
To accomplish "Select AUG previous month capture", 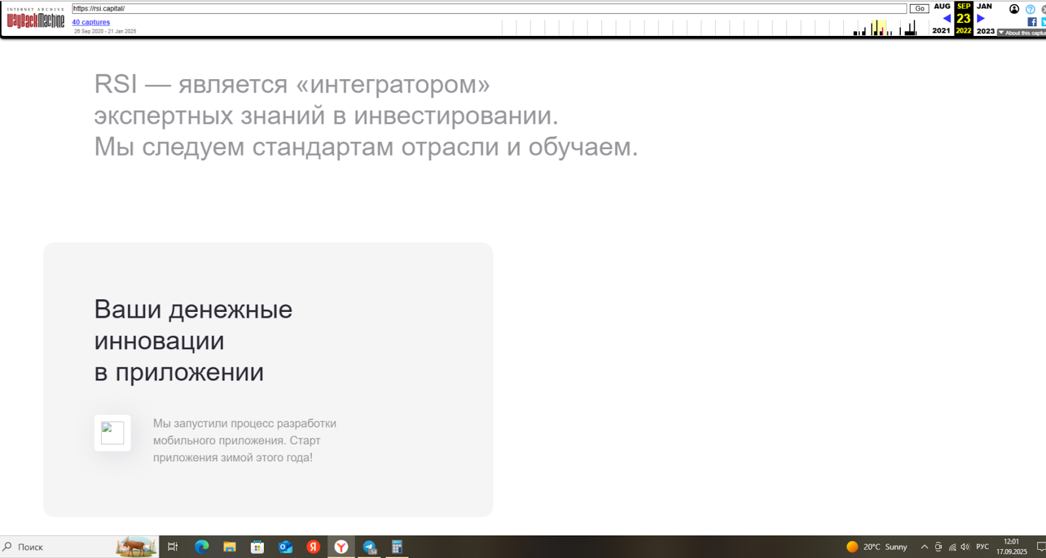I will click(942, 6).
